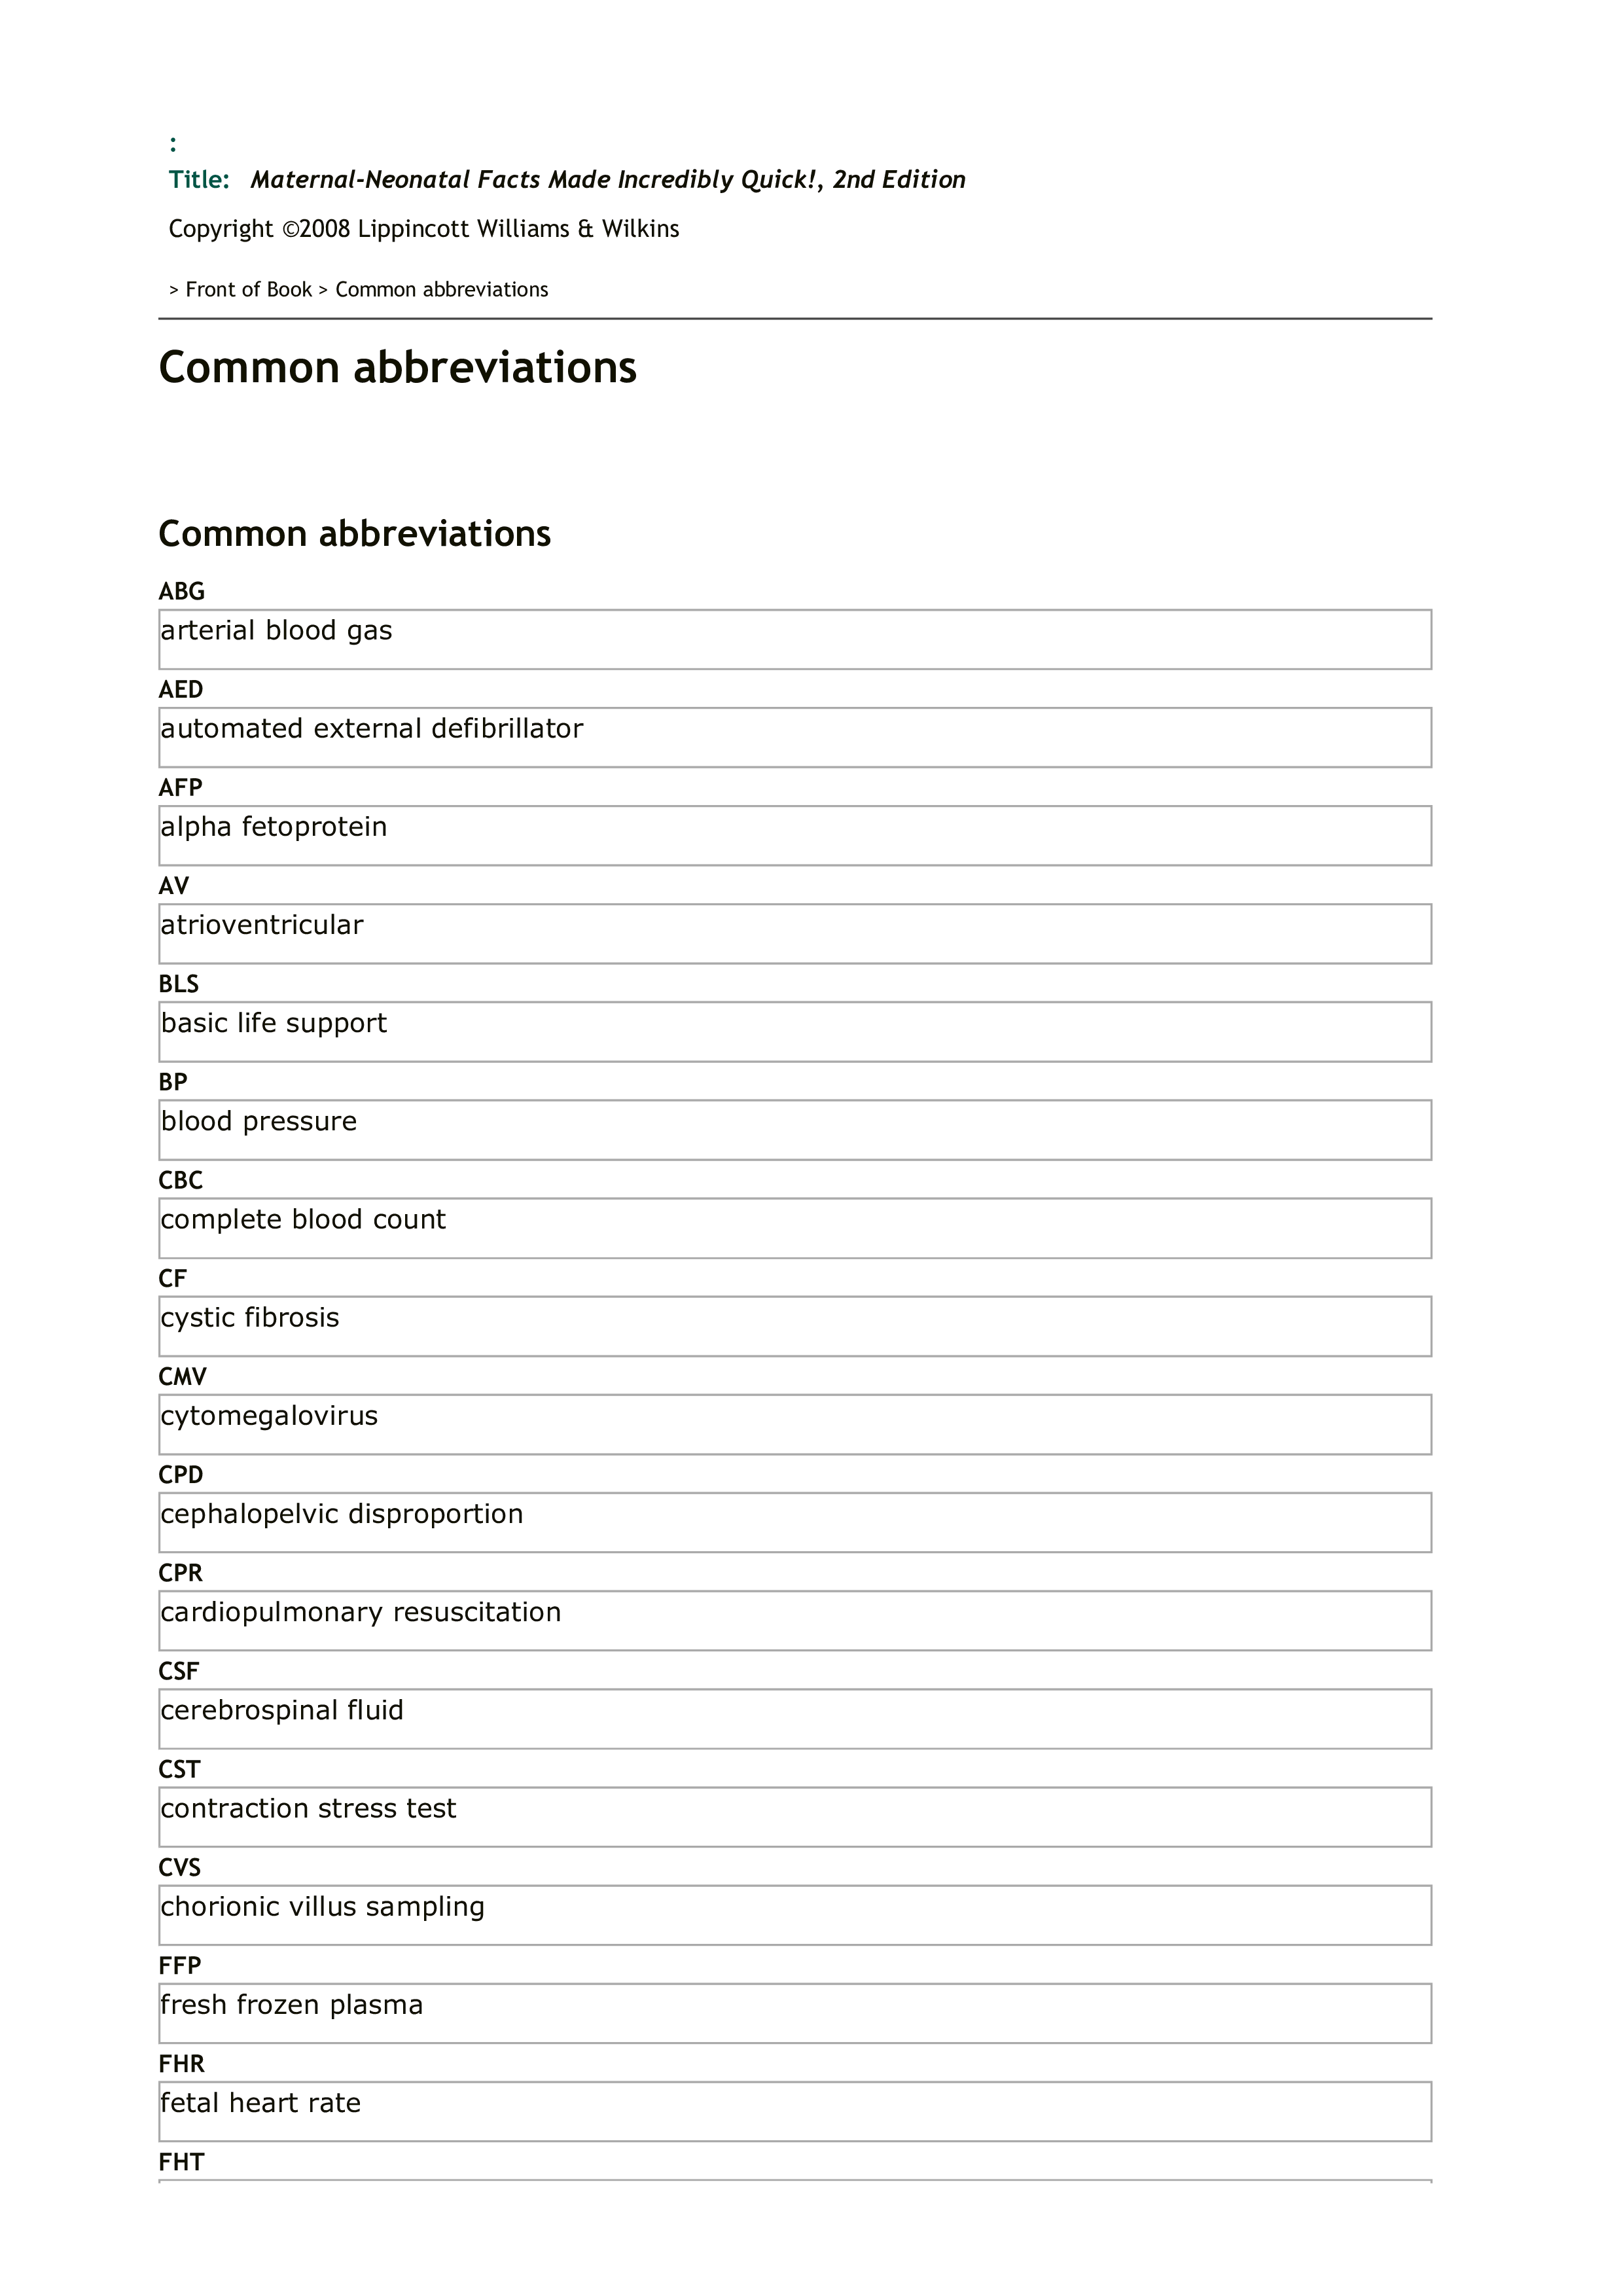This screenshot has width=1623, height=2296.
Task: Click the cerebrospinal fluid definition box
Action: click(794, 1718)
